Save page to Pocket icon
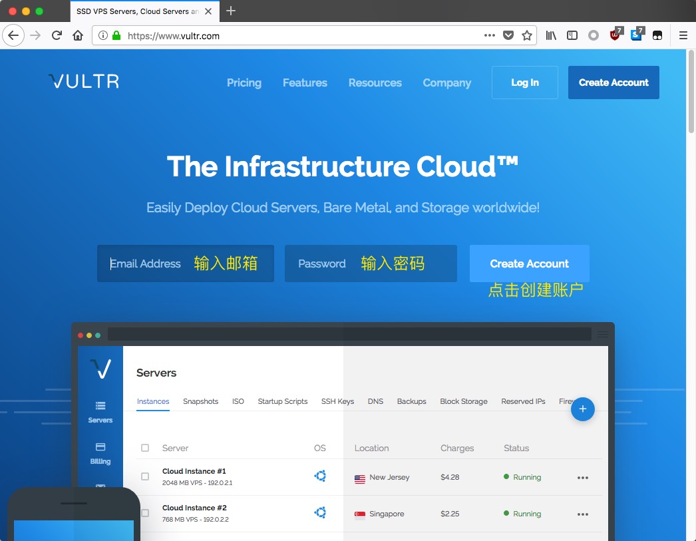This screenshot has width=696, height=541. pyautogui.click(x=508, y=35)
